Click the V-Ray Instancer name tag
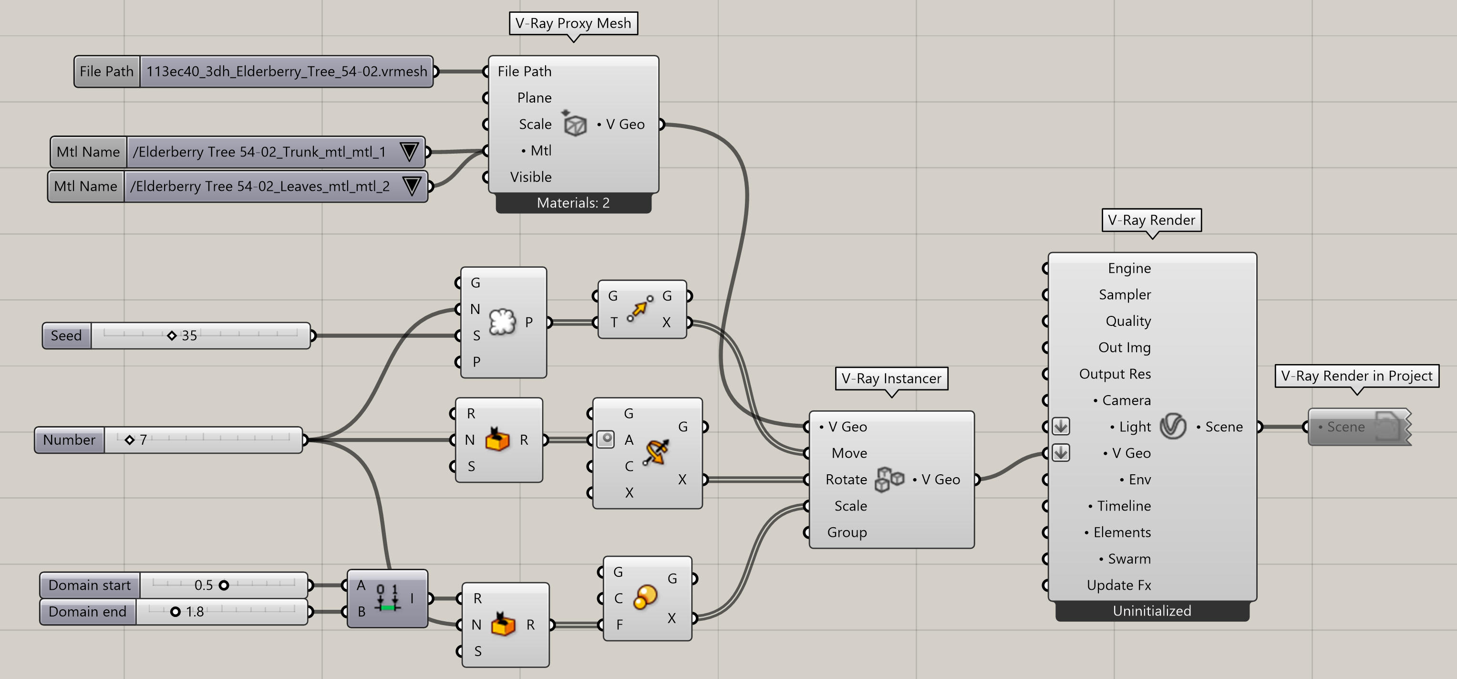 coord(891,378)
